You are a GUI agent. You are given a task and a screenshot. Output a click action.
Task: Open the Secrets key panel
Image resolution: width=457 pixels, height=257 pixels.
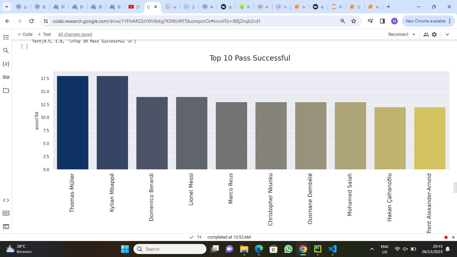pyautogui.click(x=6, y=77)
